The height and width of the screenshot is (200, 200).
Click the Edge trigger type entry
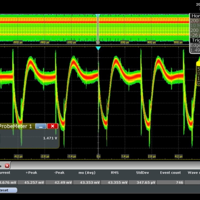[195, 45]
